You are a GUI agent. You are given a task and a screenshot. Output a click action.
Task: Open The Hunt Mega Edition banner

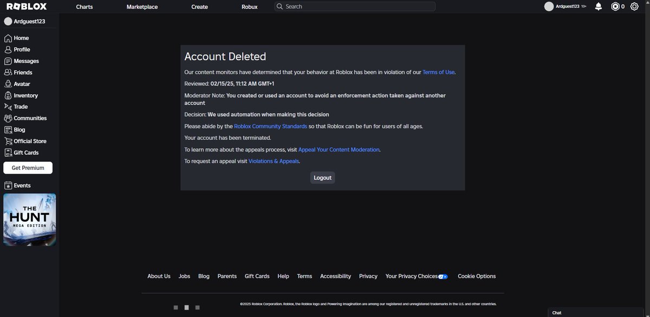[x=30, y=220]
